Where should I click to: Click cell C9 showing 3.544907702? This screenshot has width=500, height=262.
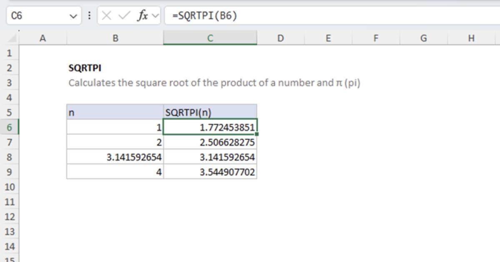point(210,172)
